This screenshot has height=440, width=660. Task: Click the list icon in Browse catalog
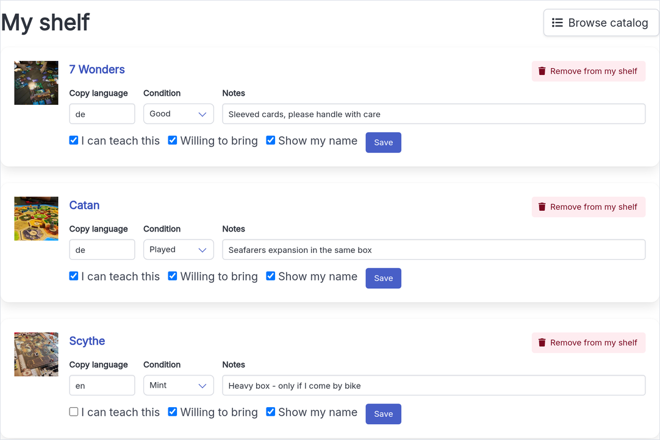coord(558,23)
